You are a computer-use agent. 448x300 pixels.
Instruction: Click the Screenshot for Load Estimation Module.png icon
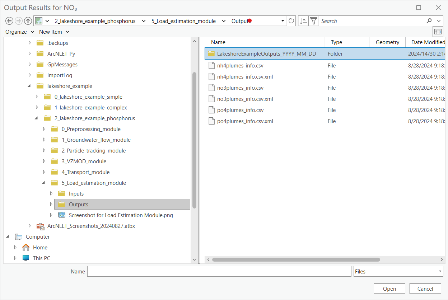coord(62,215)
